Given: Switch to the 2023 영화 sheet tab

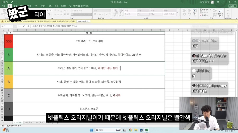Looking at the screenshot, I should [x=39, y=122].
